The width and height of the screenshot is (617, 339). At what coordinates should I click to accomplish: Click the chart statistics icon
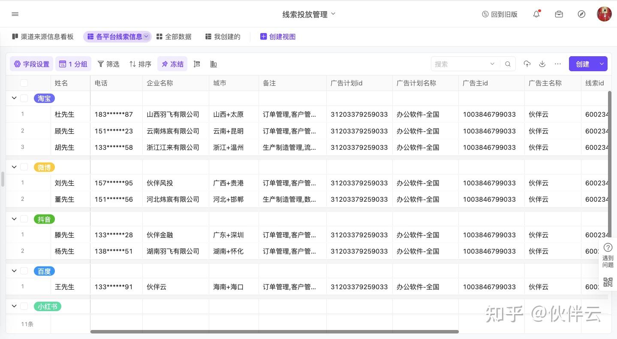pos(214,64)
